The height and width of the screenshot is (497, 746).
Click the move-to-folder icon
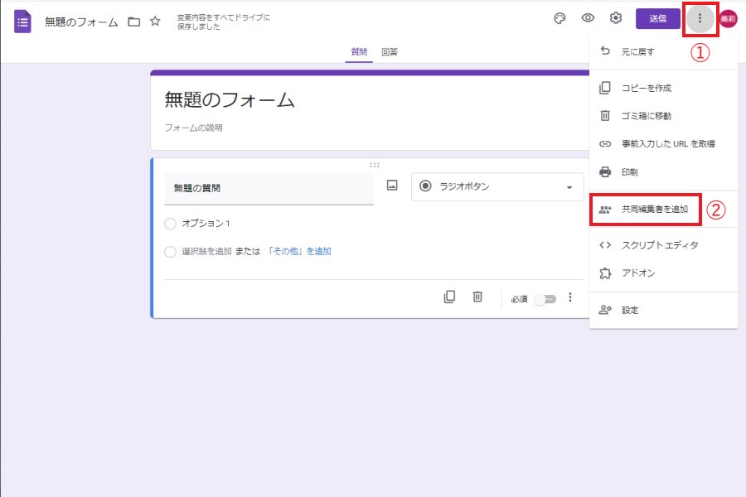[x=133, y=22]
